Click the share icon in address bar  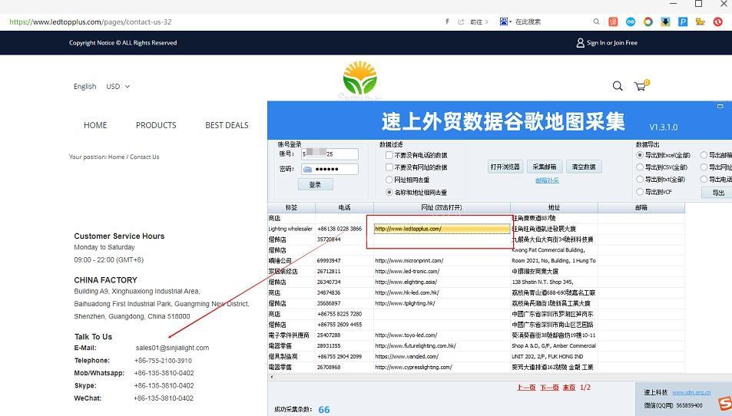pos(461,21)
